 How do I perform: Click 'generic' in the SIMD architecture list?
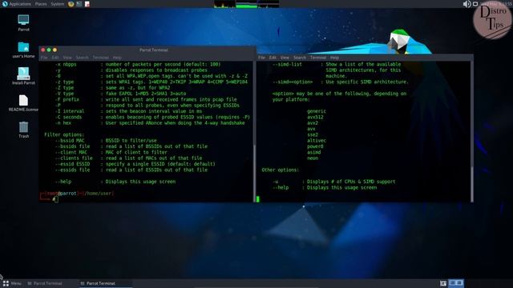click(317, 111)
